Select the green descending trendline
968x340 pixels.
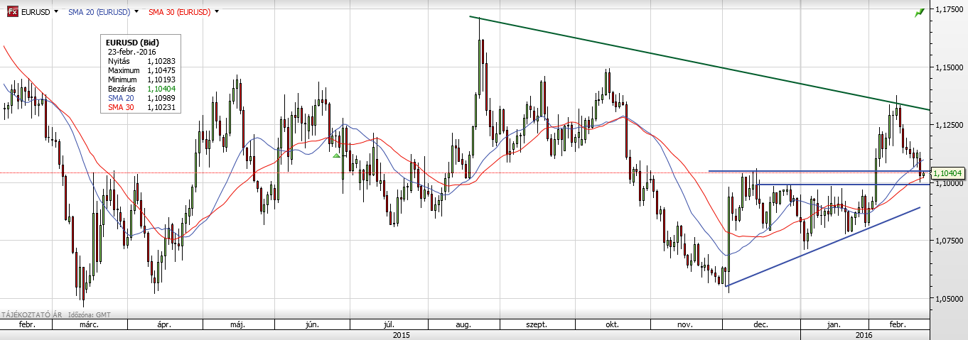[x=700, y=63]
